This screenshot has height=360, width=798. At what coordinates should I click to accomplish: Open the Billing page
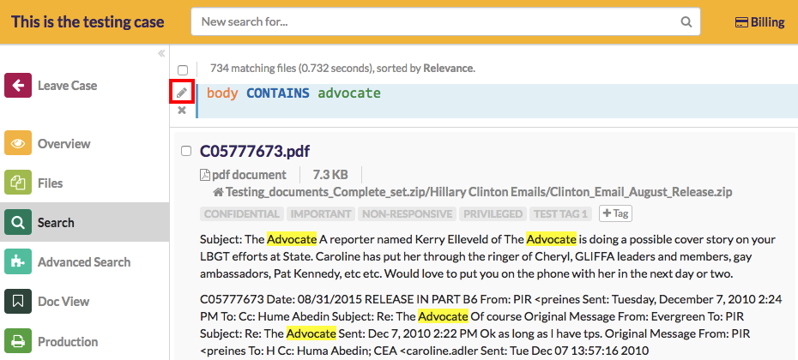point(759,22)
